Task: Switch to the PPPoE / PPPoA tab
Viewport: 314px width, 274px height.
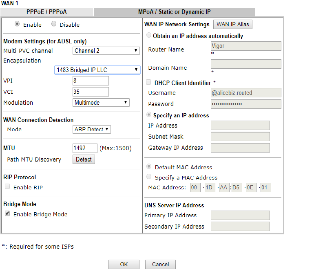Action: pyautogui.click(x=46, y=12)
